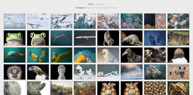Open the Works tab

click(x=91, y=4)
